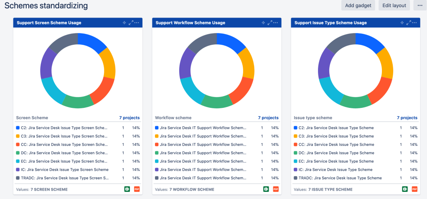Select TRADC: Jira Service Desk Issue Type Scheme row
Image resolution: width=427 pixels, height=199 pixels.
coord(338,178)
